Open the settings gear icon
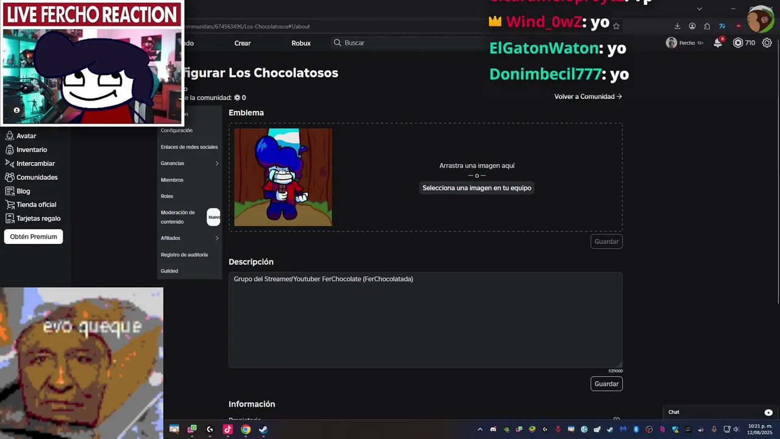The image size is (780, 439). (x=767, y=43)
